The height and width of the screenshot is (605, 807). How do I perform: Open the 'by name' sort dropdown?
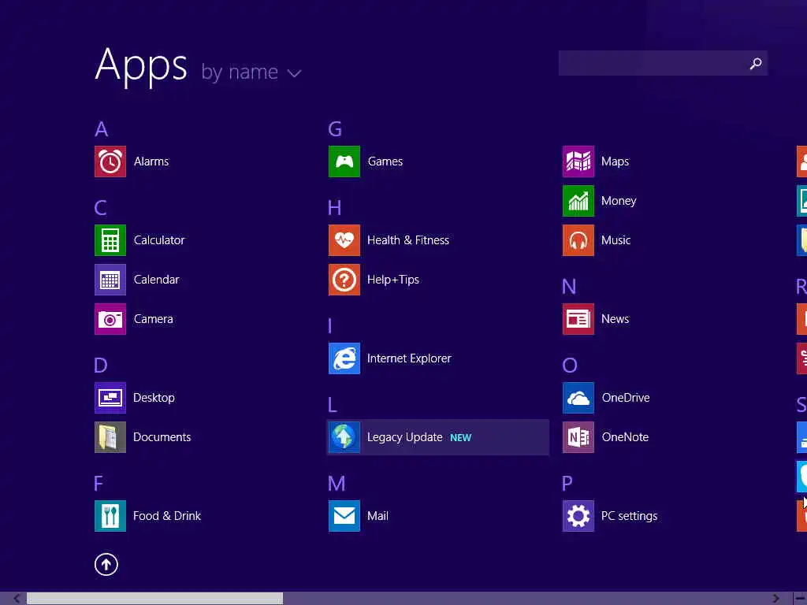point(251,72)
